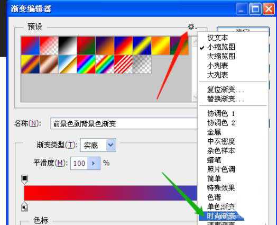Viewport: 277px width, 225px height.
Task: Select the violet, green, orange gradient preset
Action: 179,46
